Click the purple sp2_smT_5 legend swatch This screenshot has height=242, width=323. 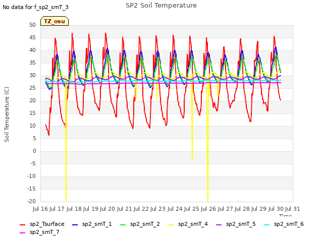click(x=219, y=225)
